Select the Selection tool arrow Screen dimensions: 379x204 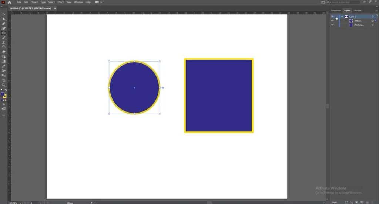(4, 14)
